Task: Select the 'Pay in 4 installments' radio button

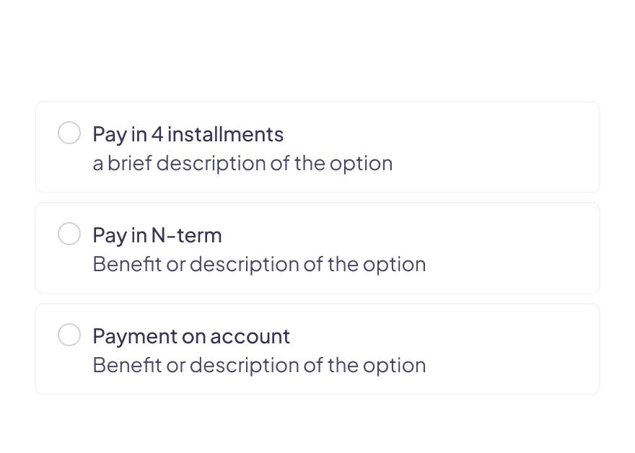Action: point(69,133)
